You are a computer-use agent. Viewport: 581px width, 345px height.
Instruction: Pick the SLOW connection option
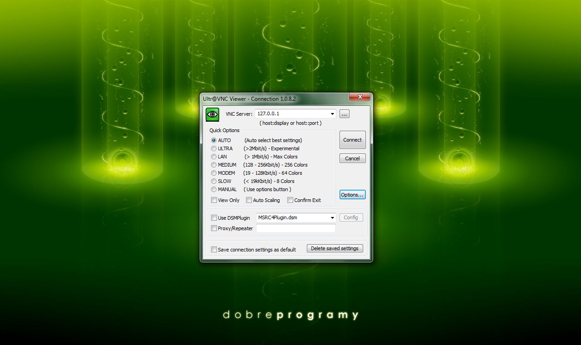point(214,181)
